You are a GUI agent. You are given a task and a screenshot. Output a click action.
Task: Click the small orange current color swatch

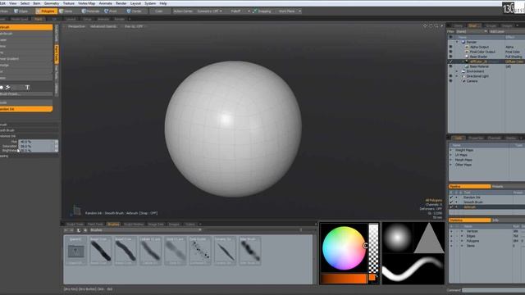click(372, 277)
